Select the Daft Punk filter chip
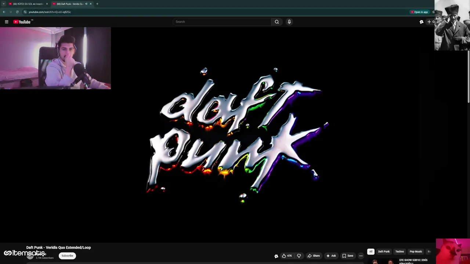 click(x=384, y=252)
